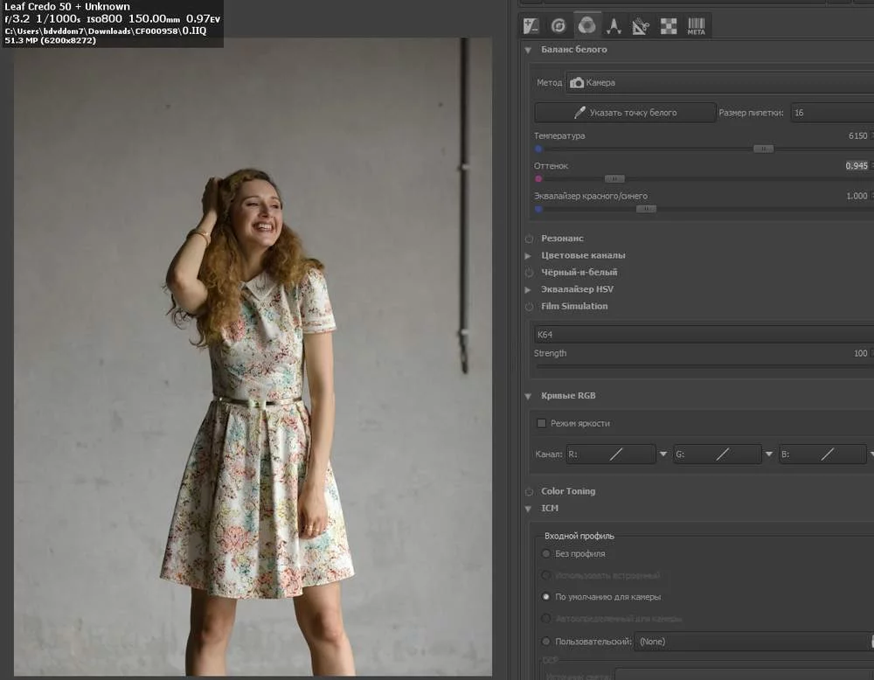Click the Температура slider handle
874x680 pixels.
pos(763,149)
